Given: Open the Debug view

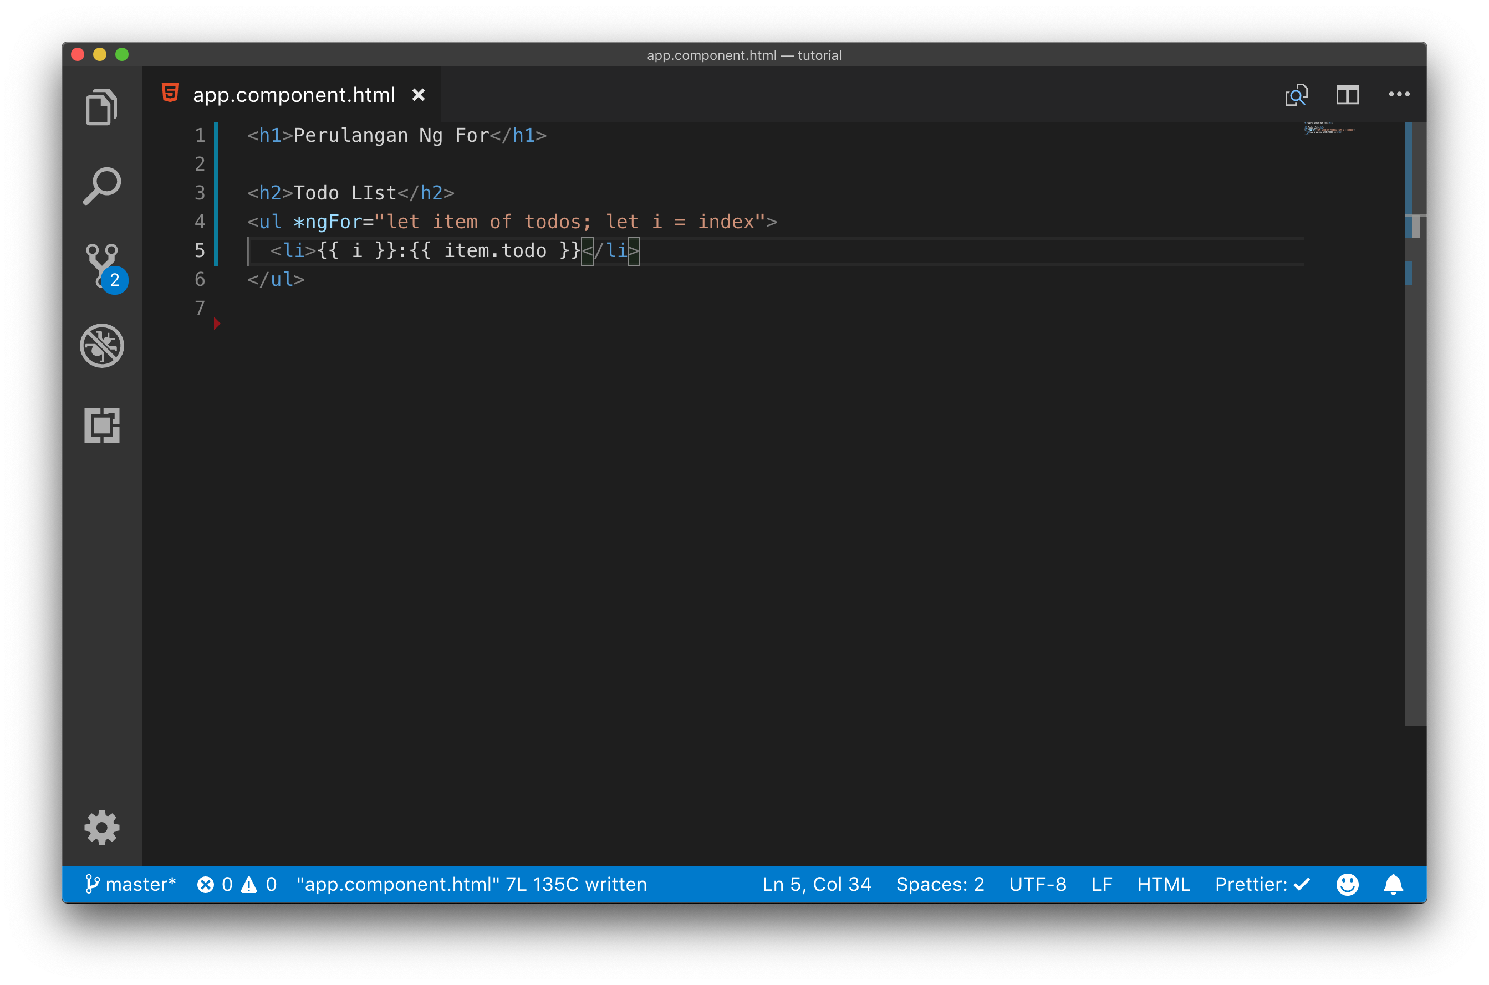Looking at the screenshot, I should click(102, 346).
